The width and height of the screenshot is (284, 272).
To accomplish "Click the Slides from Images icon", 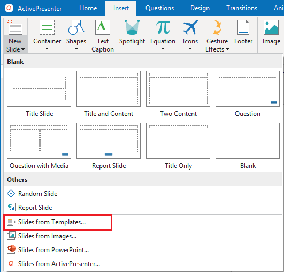I will point(11,236).
